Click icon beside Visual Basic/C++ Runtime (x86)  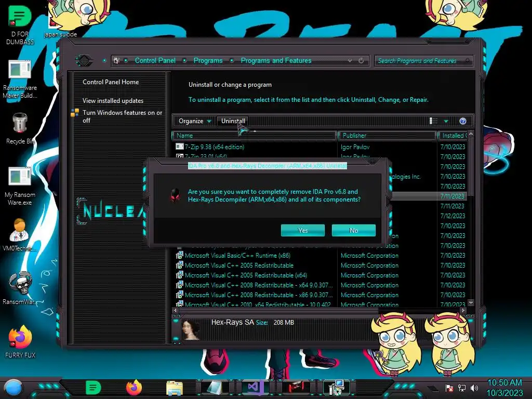(179, 255)
